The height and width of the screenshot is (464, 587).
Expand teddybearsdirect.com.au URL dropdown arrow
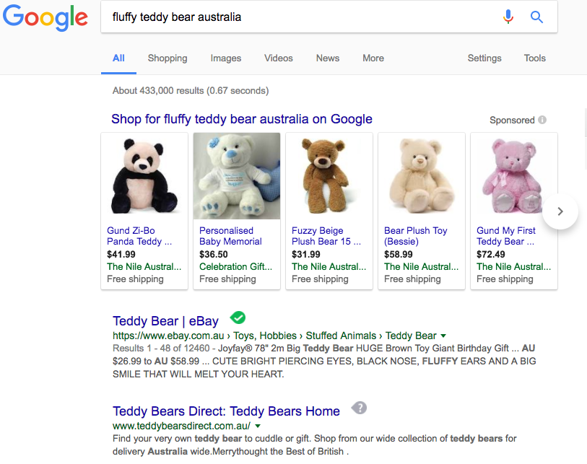point(258,426)
